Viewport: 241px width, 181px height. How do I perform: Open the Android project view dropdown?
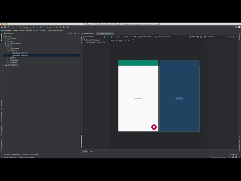tap(9, 34)
